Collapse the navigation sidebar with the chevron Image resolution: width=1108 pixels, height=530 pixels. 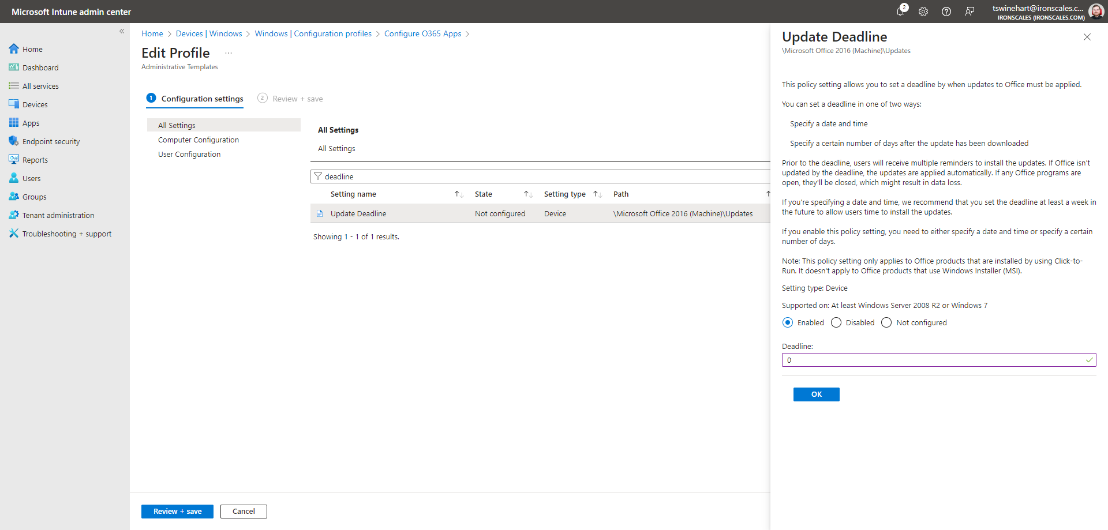(x=122, y=31)
